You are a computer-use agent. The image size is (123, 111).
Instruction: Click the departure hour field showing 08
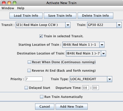point(86,88)
